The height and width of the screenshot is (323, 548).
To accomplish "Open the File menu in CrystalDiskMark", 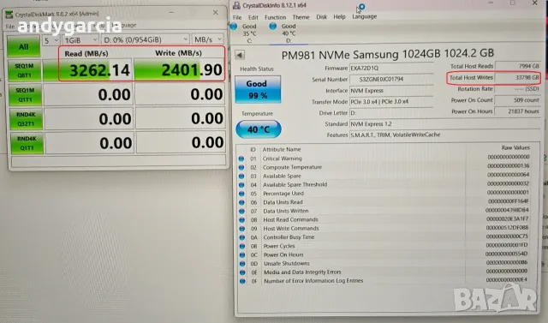I will tap(10, 27).
